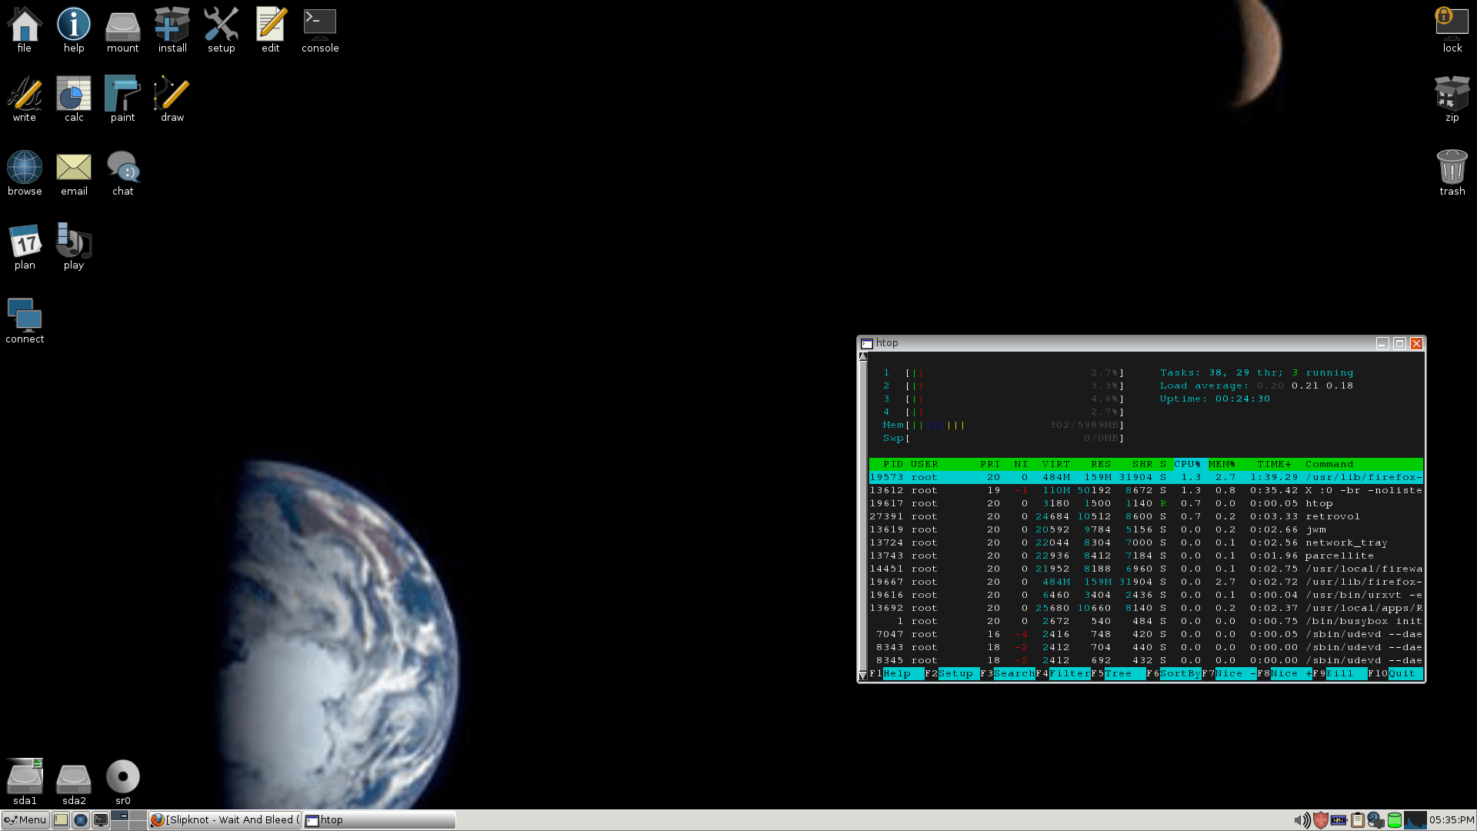This screenshot has height=831, width=1477.
Task: Click F8 Nice + in htop footer
Action: (x=1285, y=673)
